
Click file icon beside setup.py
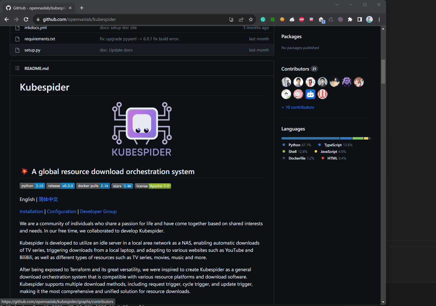(x=18, y=50)
